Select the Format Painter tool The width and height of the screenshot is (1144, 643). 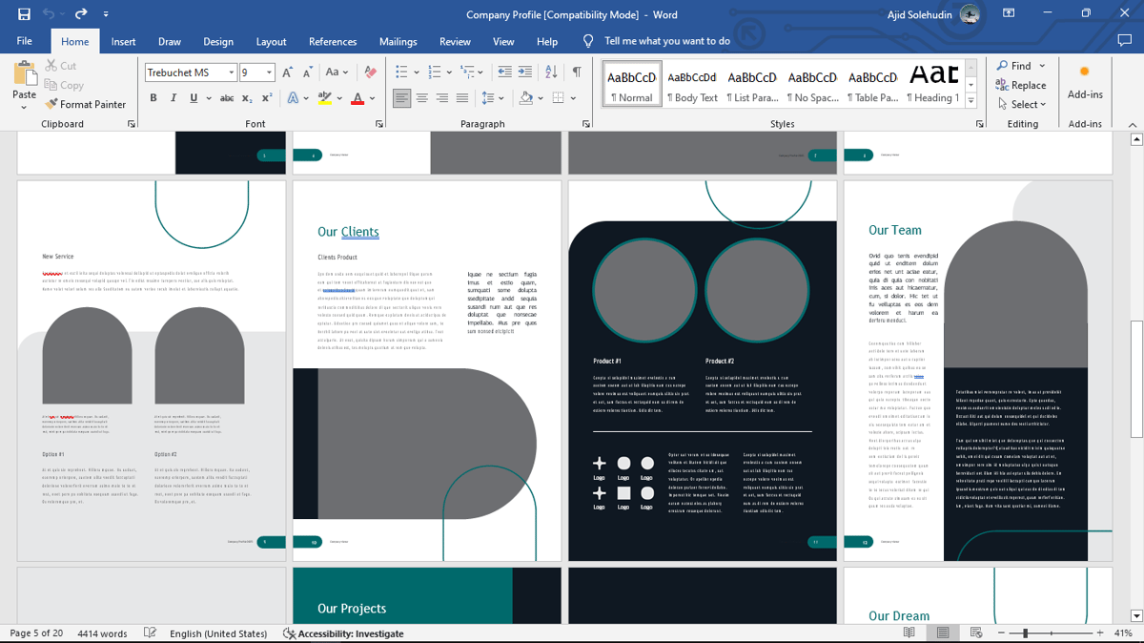(x=87, y=104)
